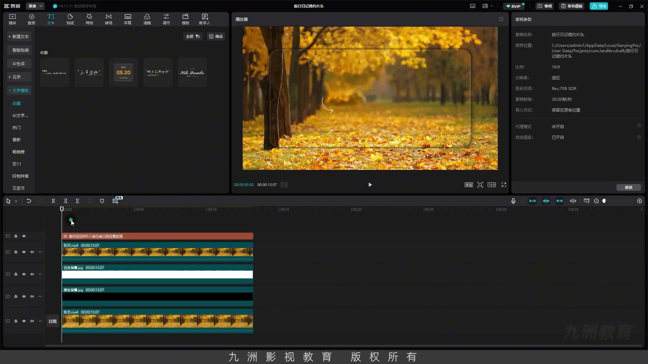The image size is (648, 364).
Task: Switch to the 音频 audio tab
Action: pyautogui.click(x=31, y=19)
